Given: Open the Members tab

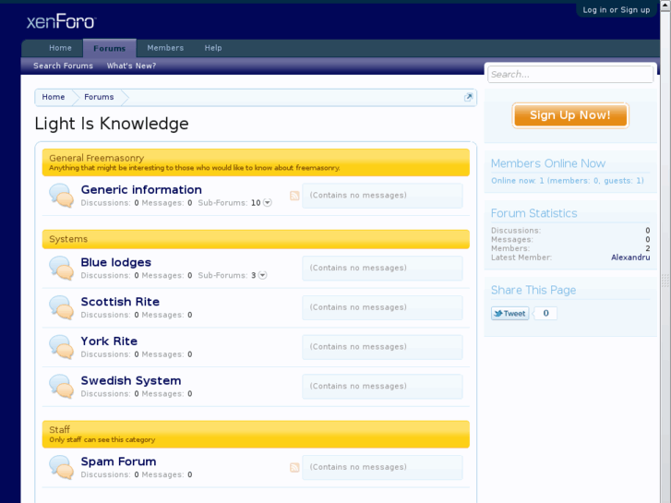Looking at the screenshot, I should tap(165, 48).
